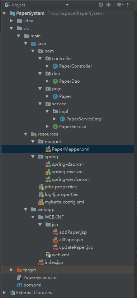Select the pom.xml file name
Image resolution: width=137 pixels, height=298 pixels.
click(32, 285)
